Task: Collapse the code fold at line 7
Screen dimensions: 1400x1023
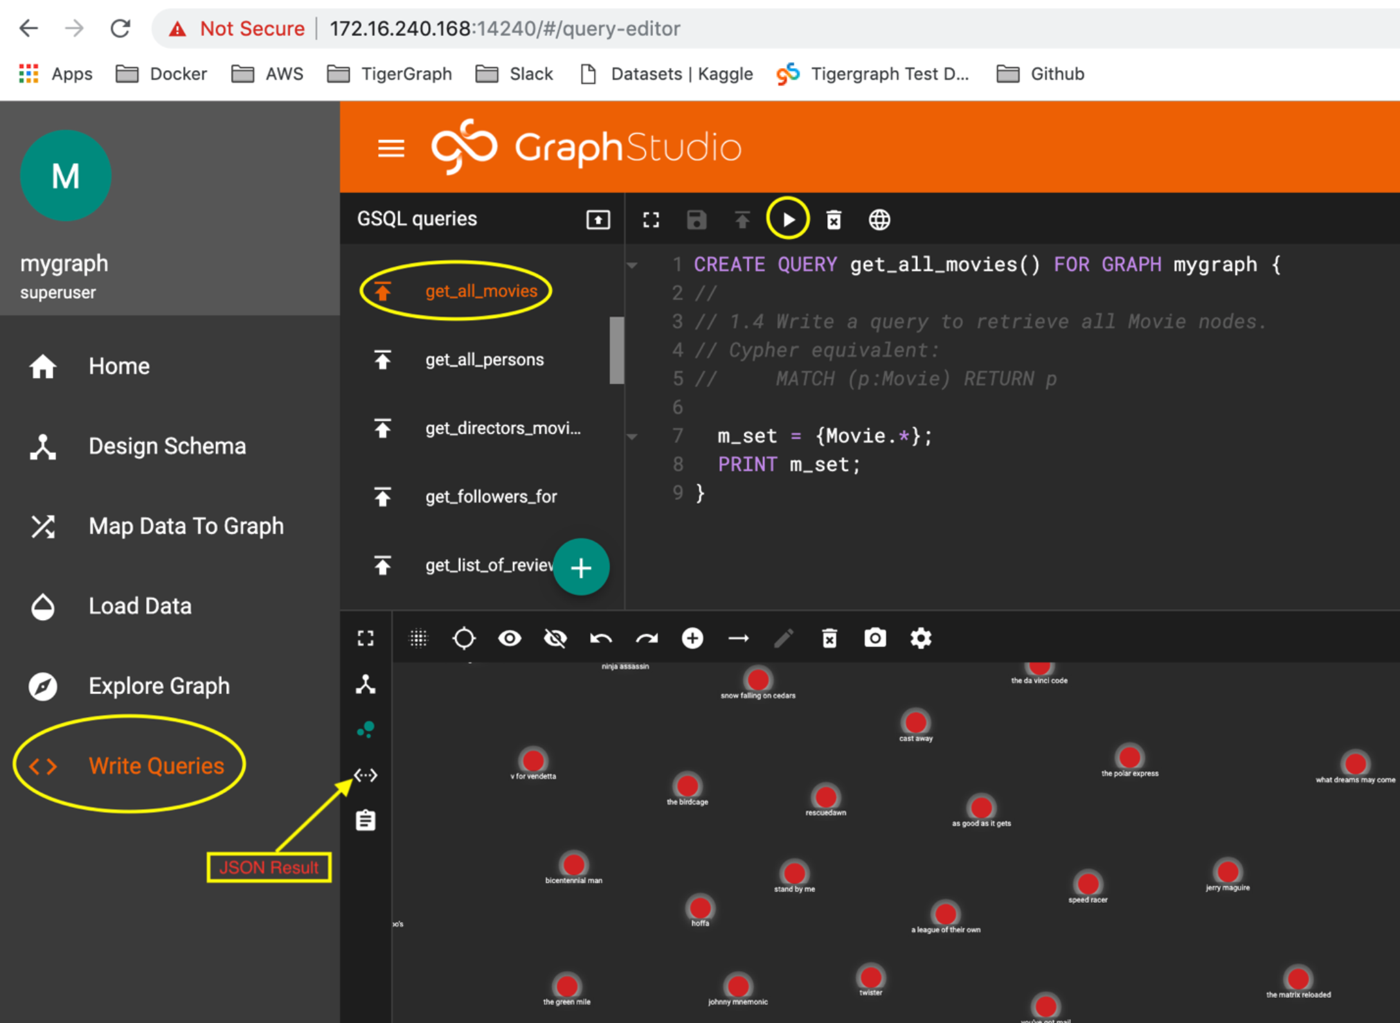Action: (633, 436)
